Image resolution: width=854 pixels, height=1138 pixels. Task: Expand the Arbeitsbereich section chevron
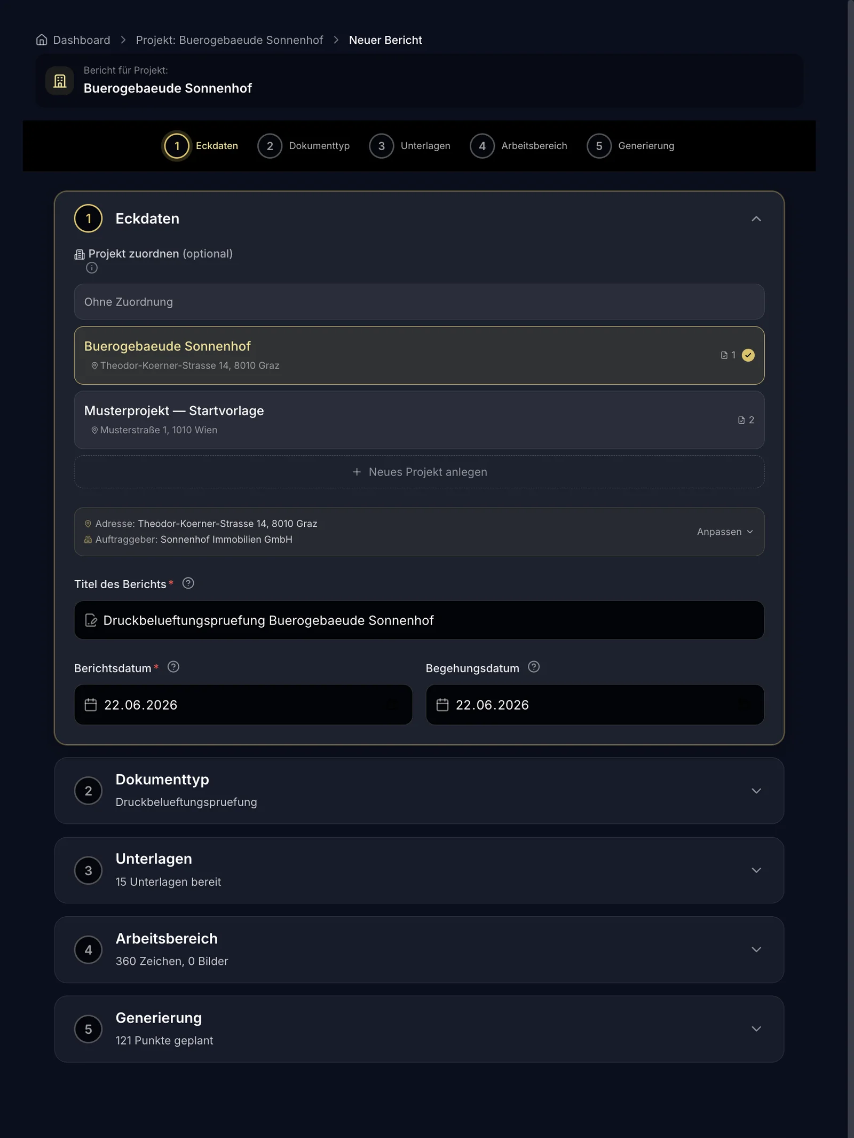click(756, 950)
